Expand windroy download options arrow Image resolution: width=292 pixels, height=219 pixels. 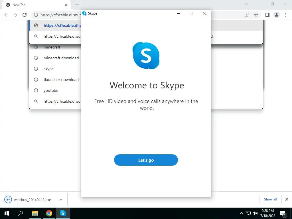click(61, 199)
